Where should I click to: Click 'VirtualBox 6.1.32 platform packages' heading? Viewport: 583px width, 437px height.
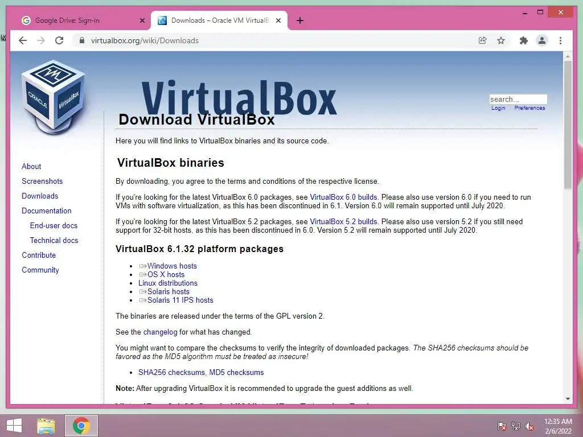tap(199, 249)
